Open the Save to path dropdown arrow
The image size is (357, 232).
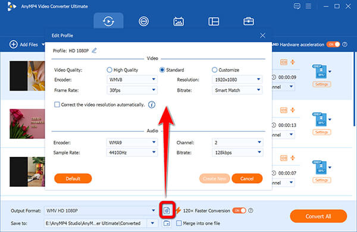152,223
